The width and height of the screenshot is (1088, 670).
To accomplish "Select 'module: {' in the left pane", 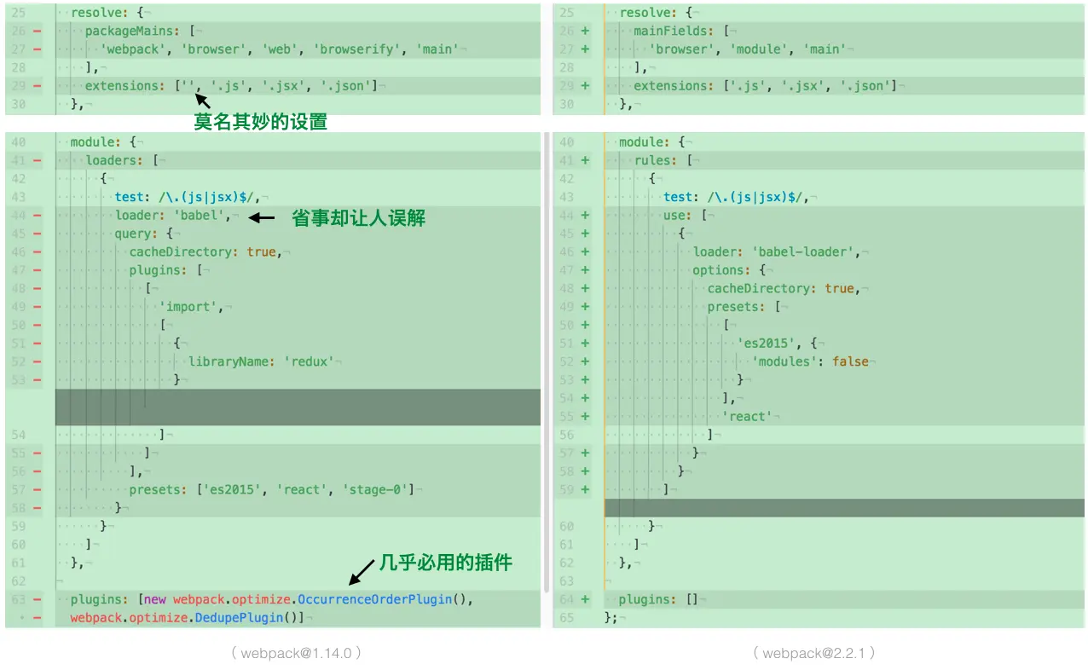I will click(102, 142).
